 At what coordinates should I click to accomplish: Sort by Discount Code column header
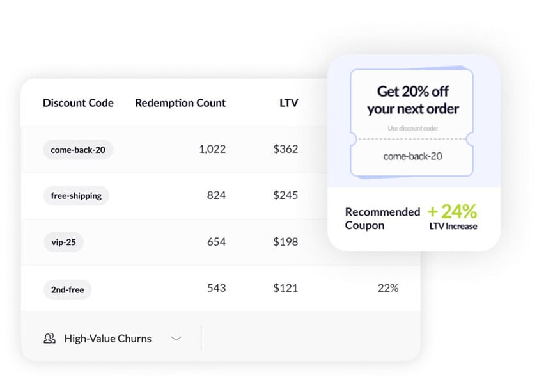tap(78, 102)
